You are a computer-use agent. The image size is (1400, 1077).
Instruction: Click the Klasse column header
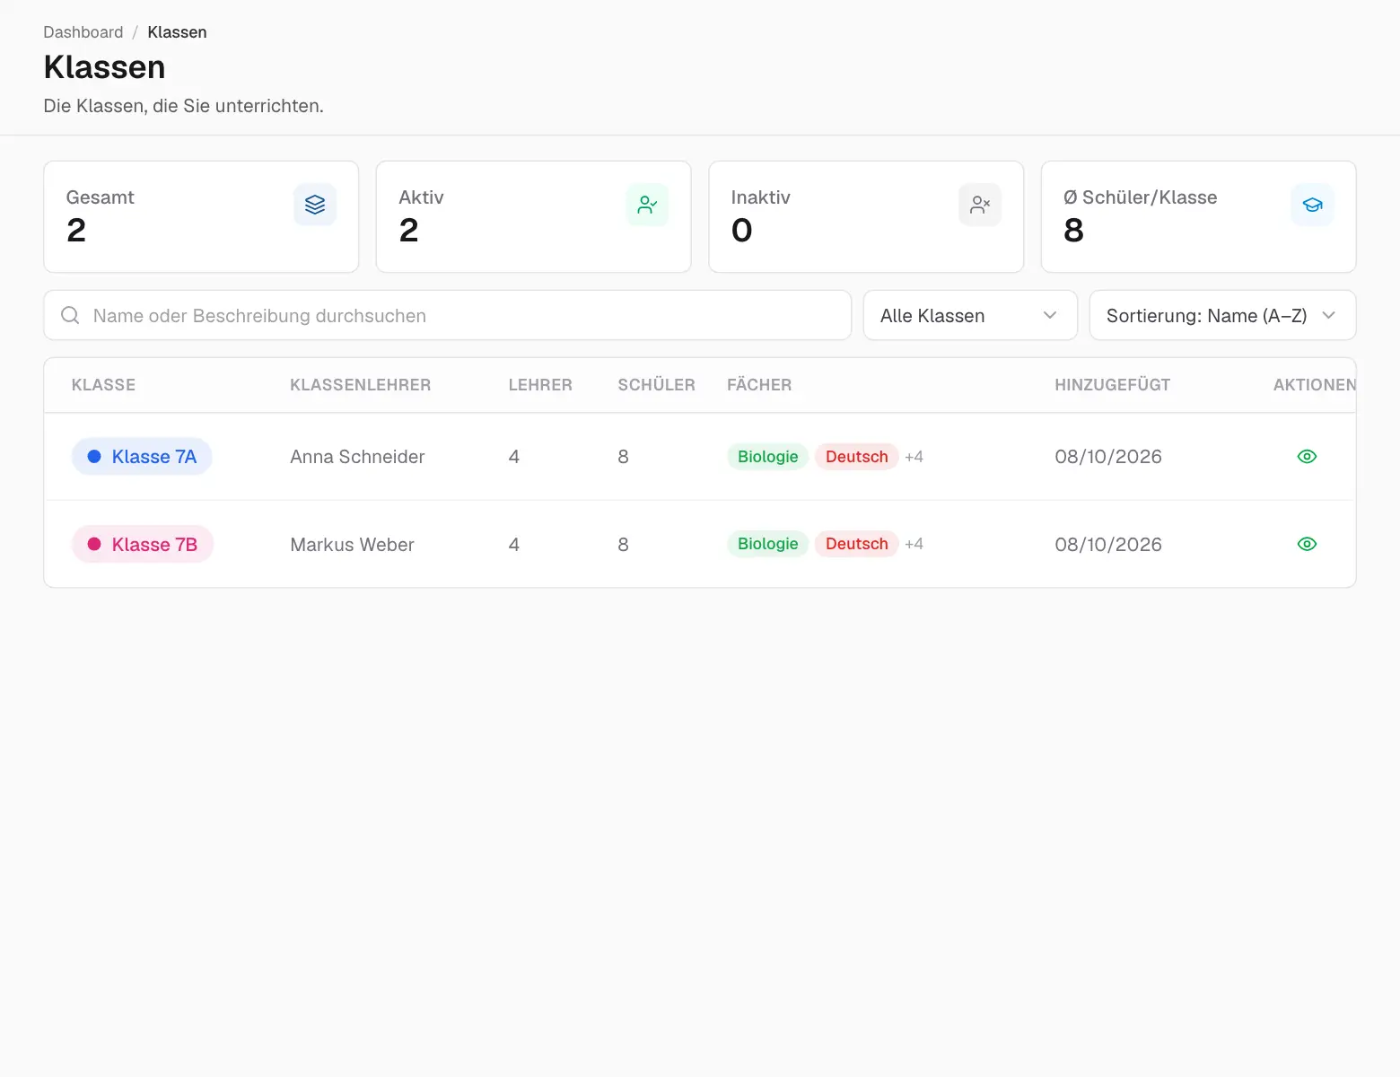coord(103,385)
